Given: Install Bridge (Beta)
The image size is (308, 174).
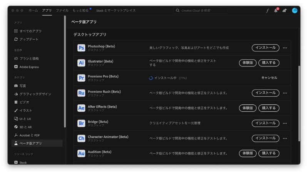Looking at the screenshot, I should [x=265, y=123].
